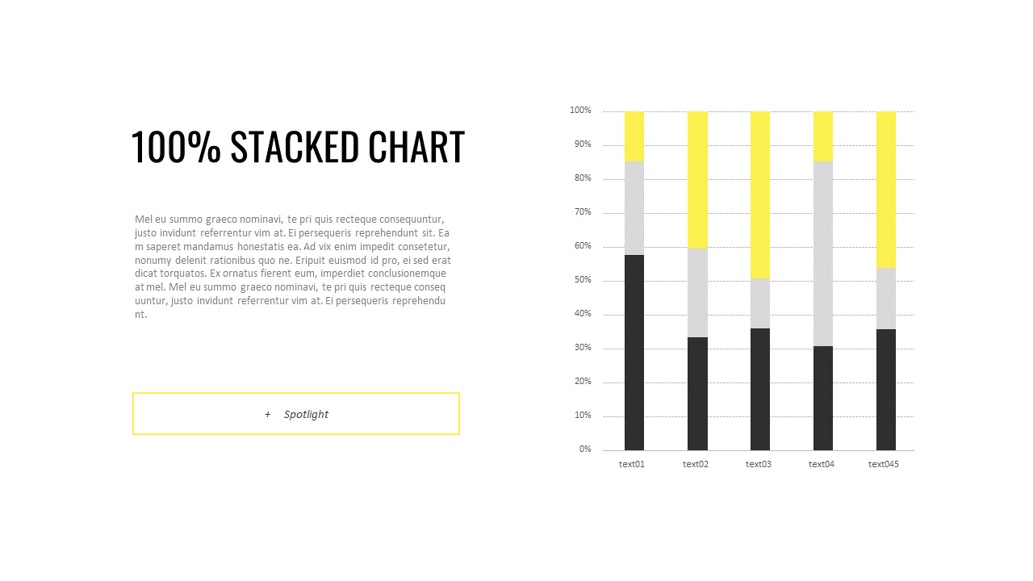The image size is (1033, 581).
Task: Select black segment of text02 bar
Action: point(697,394)
